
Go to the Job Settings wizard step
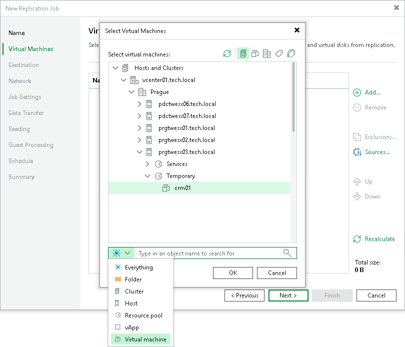(x=25, y=97)
